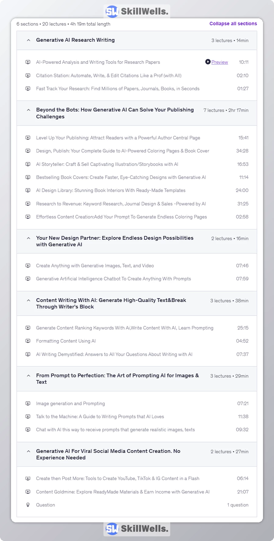Collapse Your New Design Partner section chevron

[x=28, y=238]
